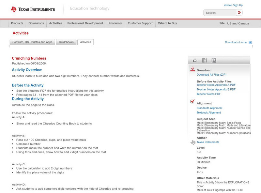Expand the Professional Development menu

click(85, 23)
